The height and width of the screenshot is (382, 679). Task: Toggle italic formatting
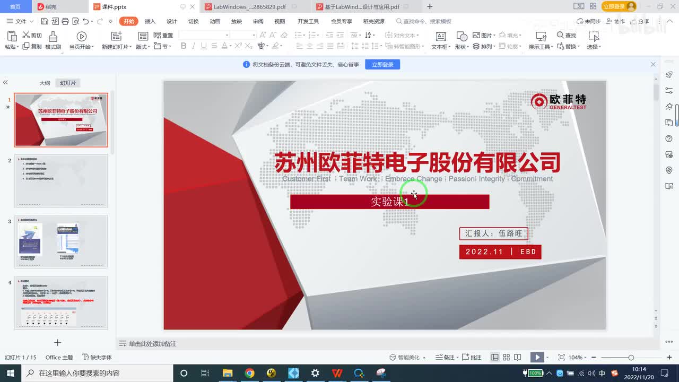(194, 46)
